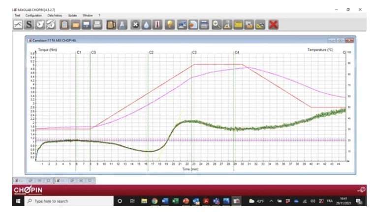This screenshot has width=374, height=217.
Task: Click the red X toolbar icon
Action: pos(274,24)
